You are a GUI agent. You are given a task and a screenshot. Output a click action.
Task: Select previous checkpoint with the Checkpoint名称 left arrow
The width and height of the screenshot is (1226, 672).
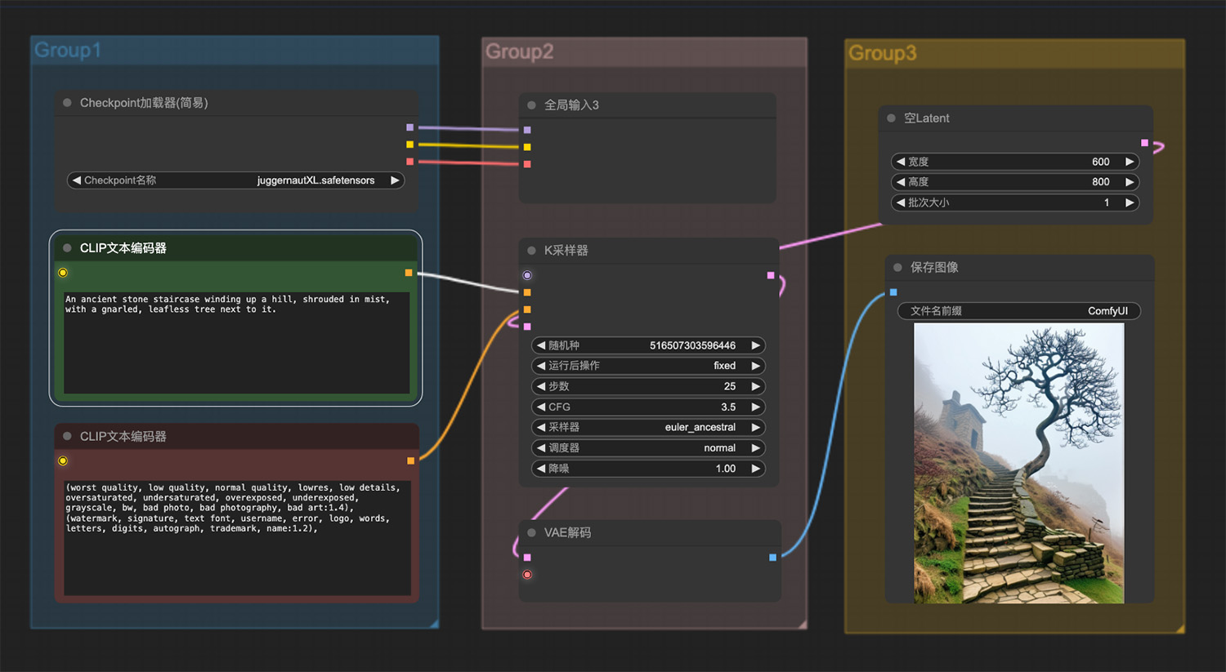coord(77,180)
